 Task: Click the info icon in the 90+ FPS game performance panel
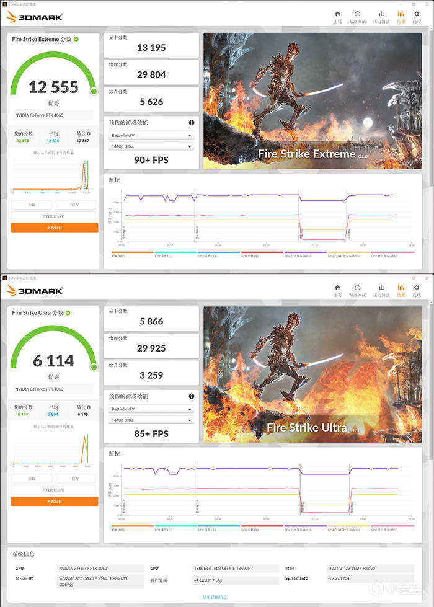(191, 122)
